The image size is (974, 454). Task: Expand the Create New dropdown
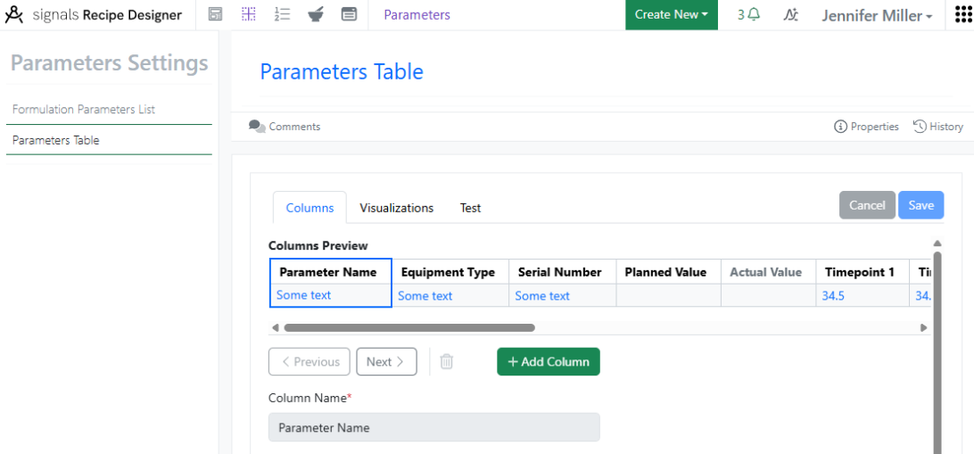(672, 15)
